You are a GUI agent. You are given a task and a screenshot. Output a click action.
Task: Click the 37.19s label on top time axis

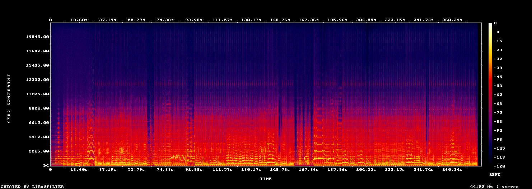(108, 20)
